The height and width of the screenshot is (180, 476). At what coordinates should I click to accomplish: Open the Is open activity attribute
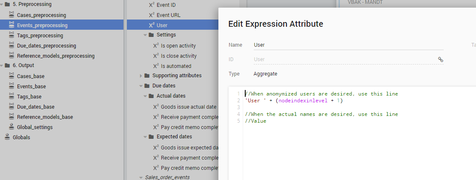(x=178, y=46)
